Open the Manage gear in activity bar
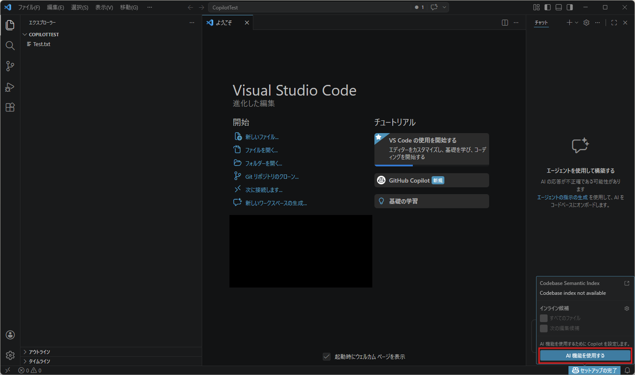Screen dimensions: 635x375 [10, 355]
